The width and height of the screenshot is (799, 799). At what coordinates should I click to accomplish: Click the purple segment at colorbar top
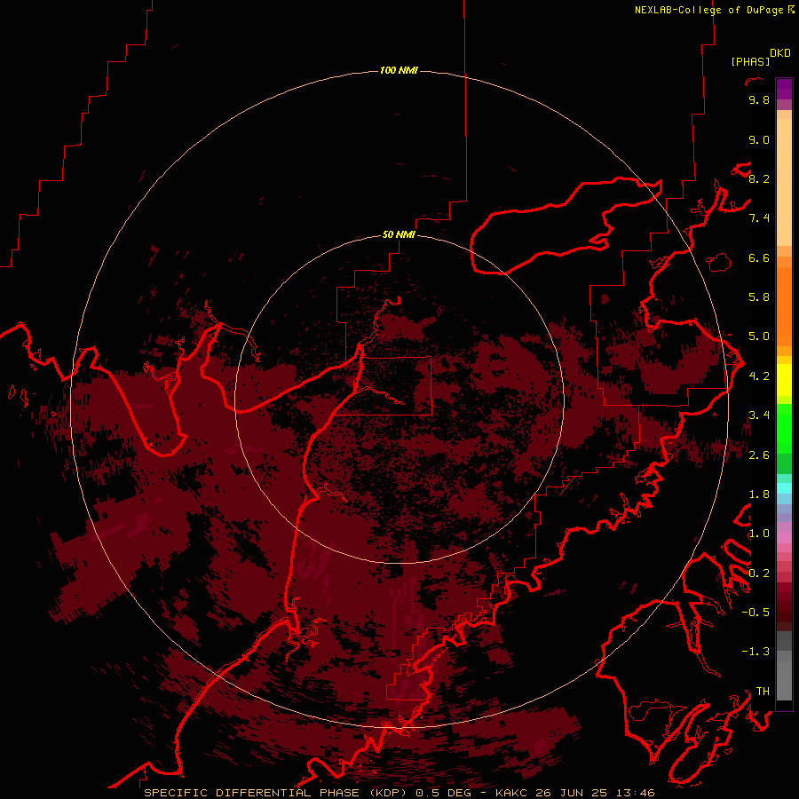(x=784, y=89)
